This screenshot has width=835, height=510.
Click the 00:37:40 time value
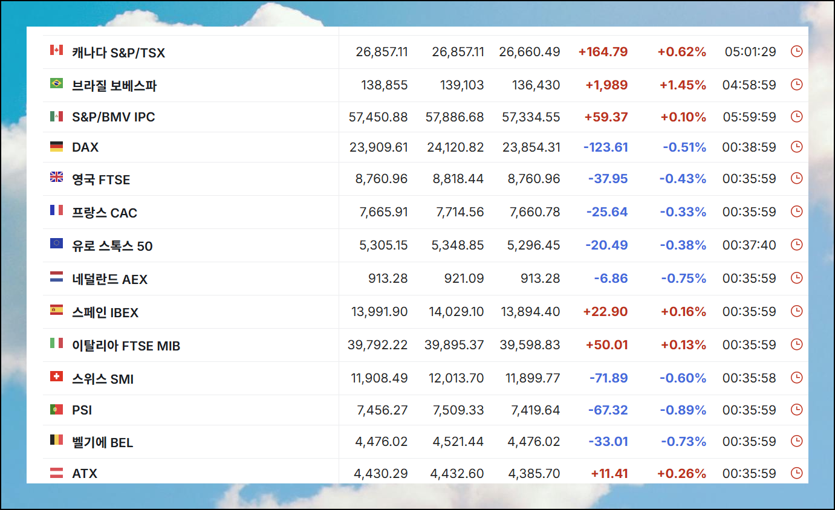click(x=749, y=245)
